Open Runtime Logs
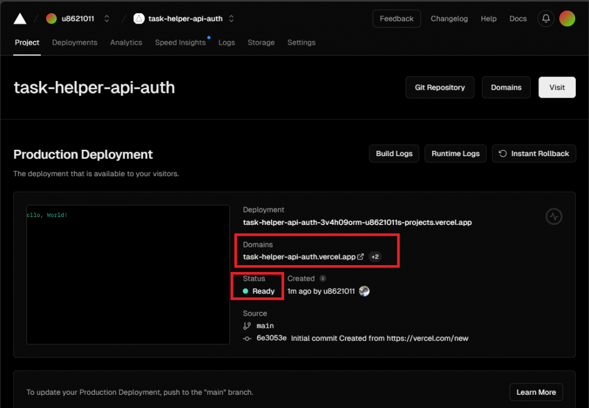 tap(456, 154)
